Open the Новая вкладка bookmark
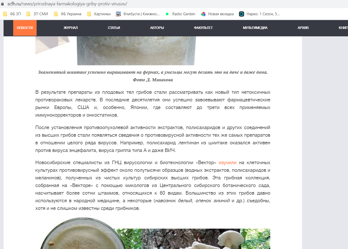This screenshot has height=249, width=348. point(217,14)
